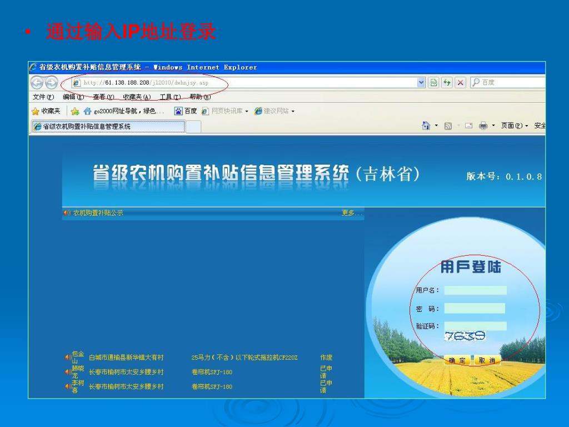Open the 页面(P) dropdown menu
This screenshot has width=569, height=427.
[x=515, y=126]
